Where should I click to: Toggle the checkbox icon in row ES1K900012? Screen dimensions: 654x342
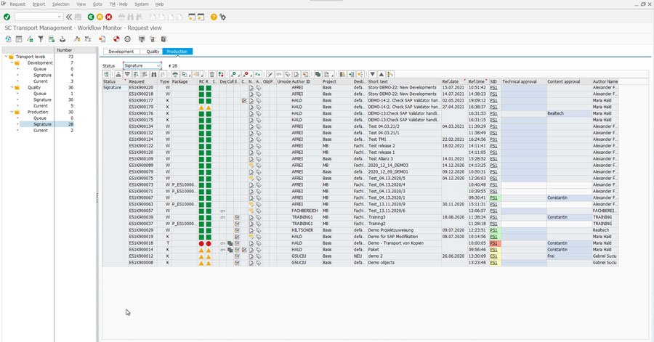[236, 256]
